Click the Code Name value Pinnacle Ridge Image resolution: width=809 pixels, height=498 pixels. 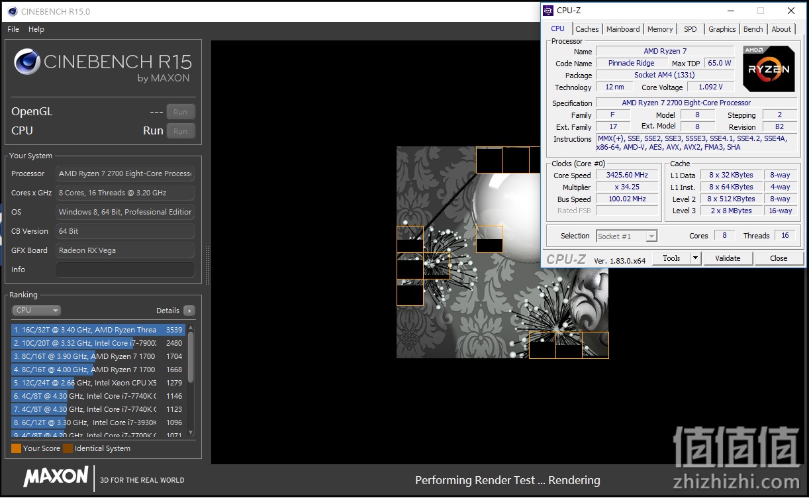631,63
